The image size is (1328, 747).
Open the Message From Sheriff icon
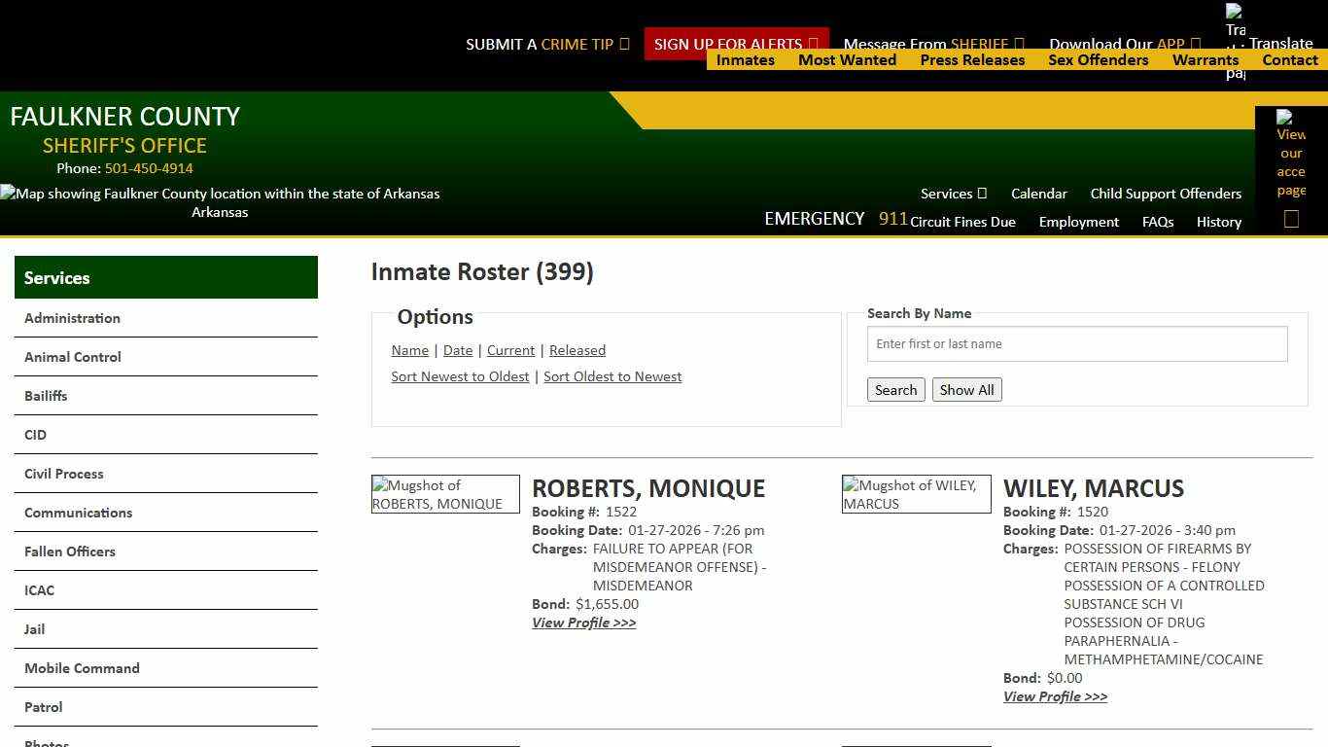[1021, 44]
